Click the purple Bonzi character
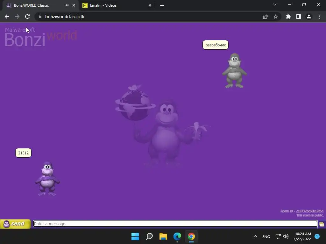Screen dimensions: 326x244 [47, 179]
